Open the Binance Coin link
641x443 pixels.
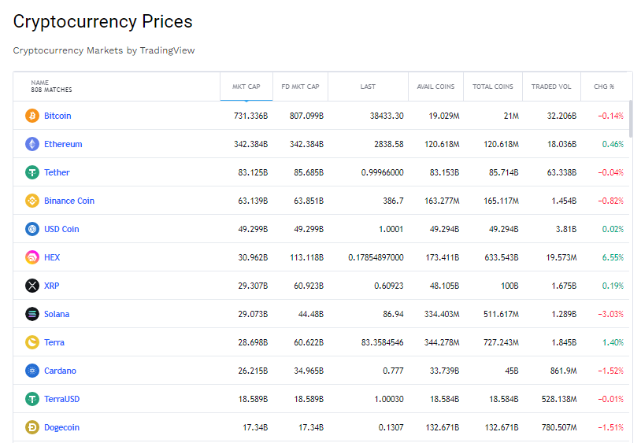69,201
